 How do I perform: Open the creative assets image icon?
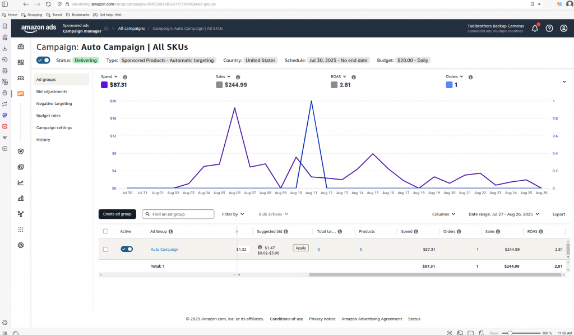[x=21, y=167]
